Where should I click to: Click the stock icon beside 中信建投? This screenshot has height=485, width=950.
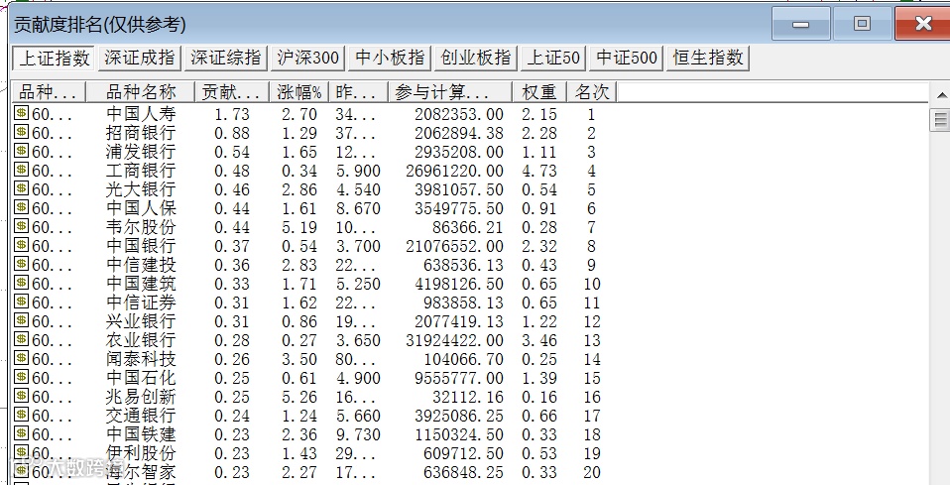(21, 263)
